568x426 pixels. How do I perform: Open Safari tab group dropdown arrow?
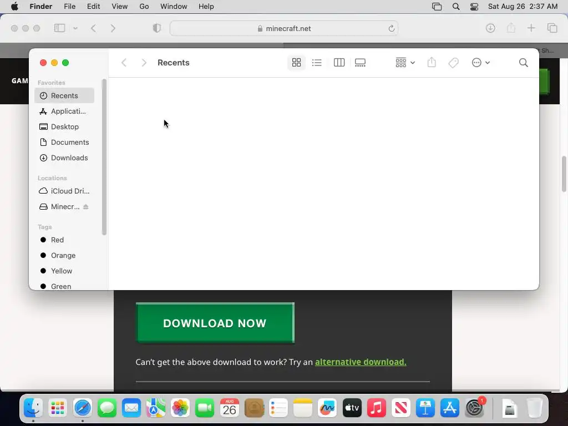tap(75, 28)
